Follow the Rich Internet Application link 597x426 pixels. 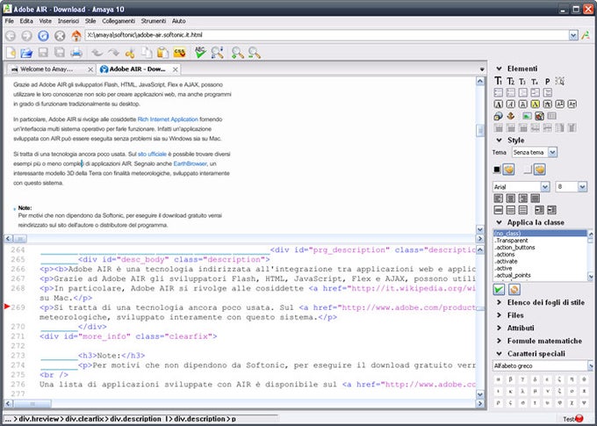pyautogui.click(x=168, y=119)
